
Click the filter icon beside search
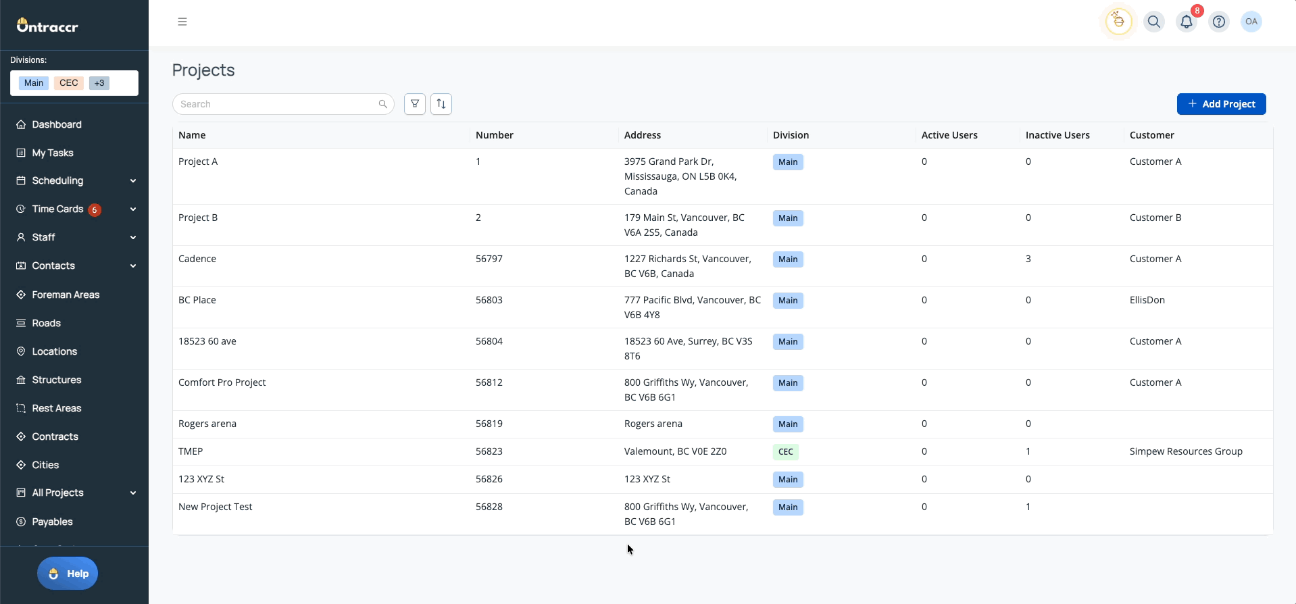tap(415, 104)
